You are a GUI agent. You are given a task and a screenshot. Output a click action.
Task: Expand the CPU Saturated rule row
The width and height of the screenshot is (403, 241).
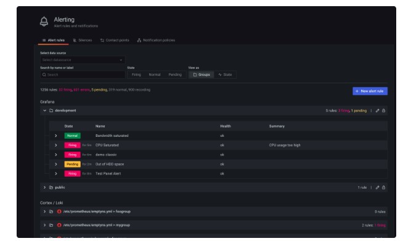(x=56, y=145)
